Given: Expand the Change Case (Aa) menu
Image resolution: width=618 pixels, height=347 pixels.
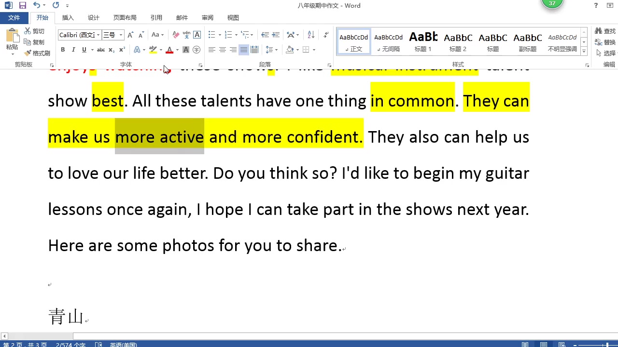Looking at the screenshot, I should click(x=157, y=35).
